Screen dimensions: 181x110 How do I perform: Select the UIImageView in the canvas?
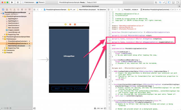69,56
